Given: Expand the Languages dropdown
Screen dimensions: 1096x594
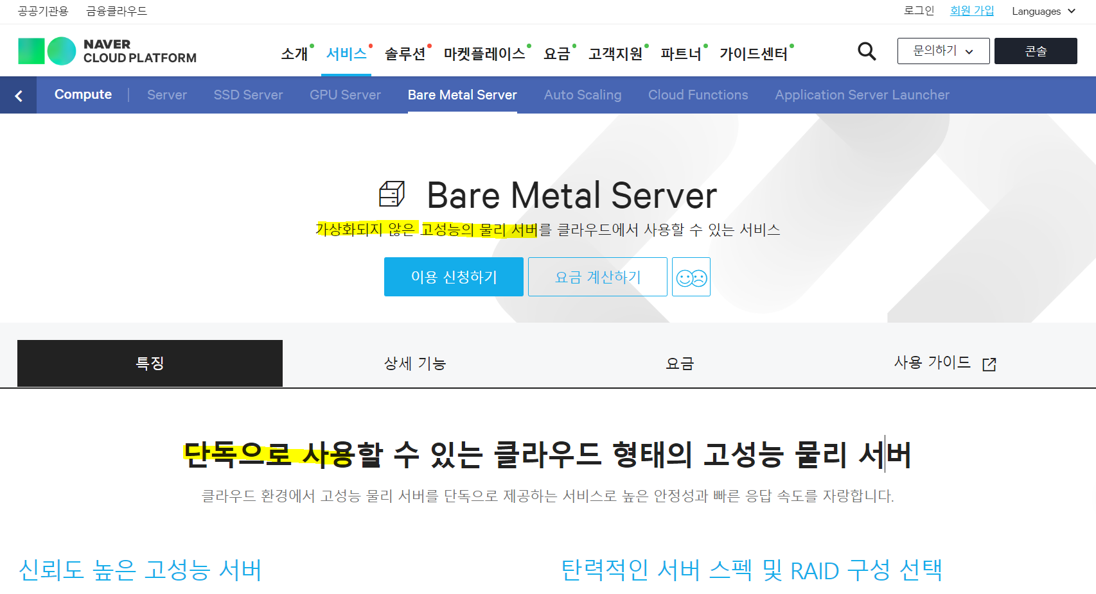Looking at the screenshot, I should [x=1043, y=11].
